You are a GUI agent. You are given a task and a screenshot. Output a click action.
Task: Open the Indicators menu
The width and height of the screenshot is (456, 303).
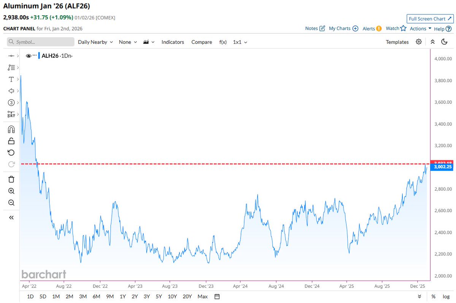click(x=173, y=42)
